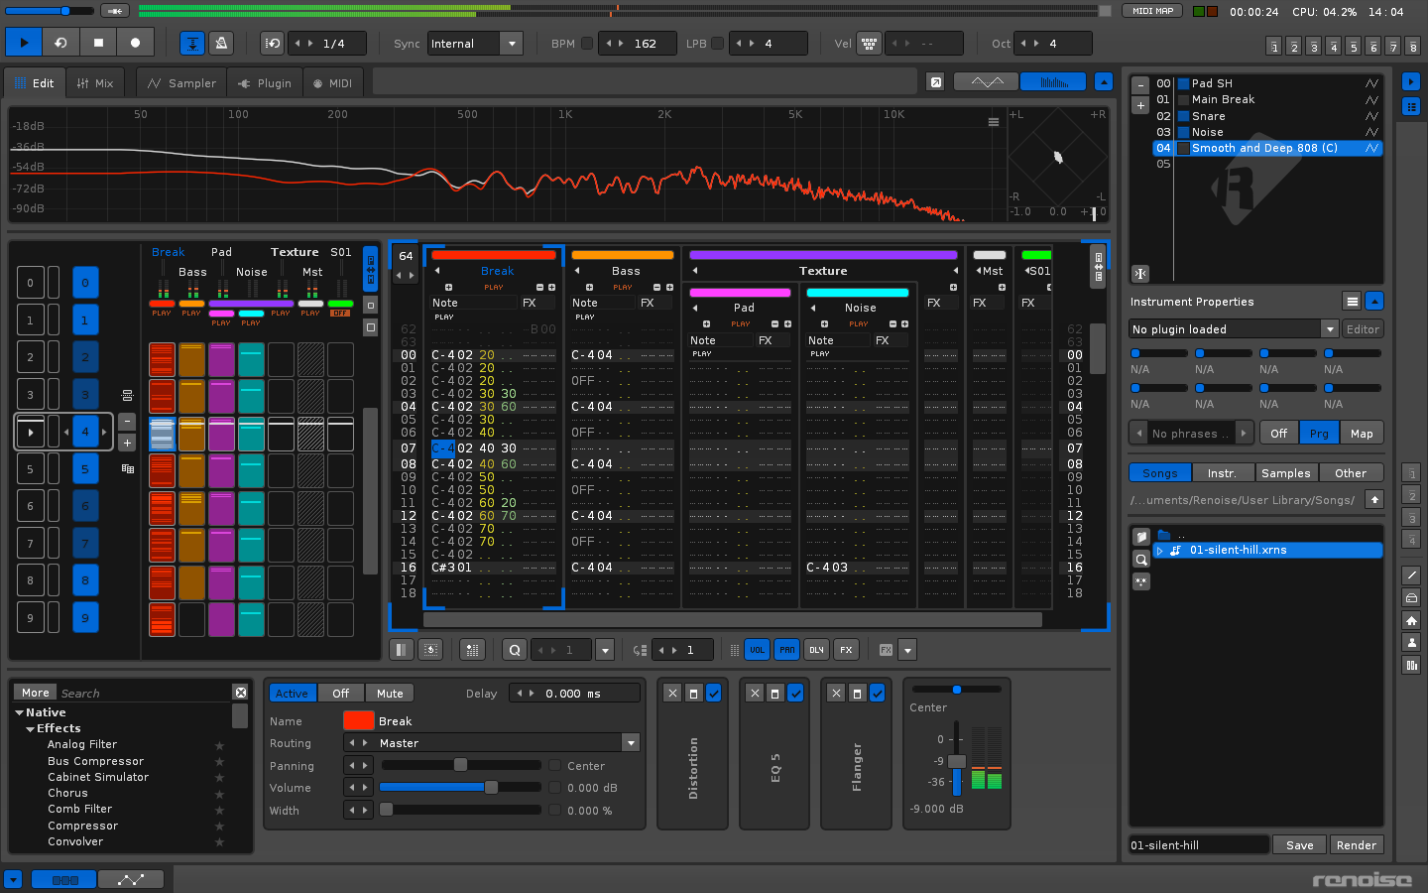Select 01-silent-hill.xrns in file browser

1238,550
